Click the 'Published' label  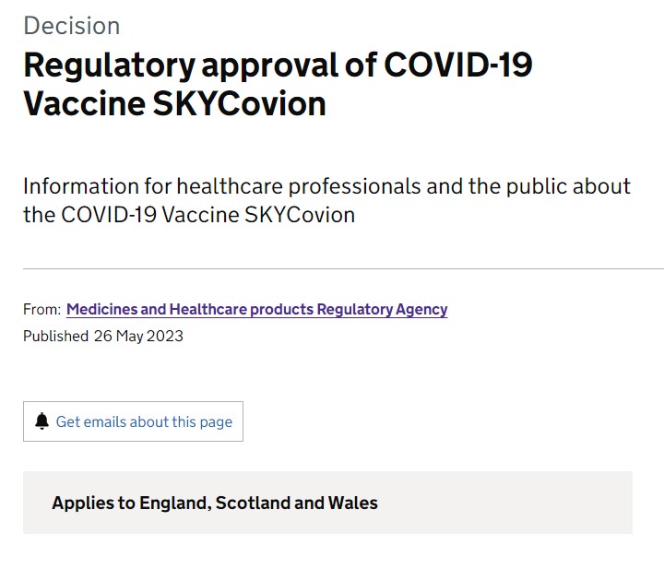pyautogui.click(x=55, y=336)
